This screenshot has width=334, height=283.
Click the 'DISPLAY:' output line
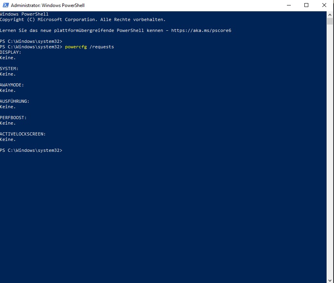[x=11, y=52]
